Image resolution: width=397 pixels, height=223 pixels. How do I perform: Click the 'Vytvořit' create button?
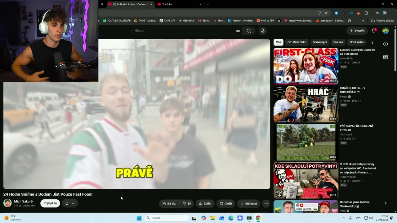click(x=357, y=31)
